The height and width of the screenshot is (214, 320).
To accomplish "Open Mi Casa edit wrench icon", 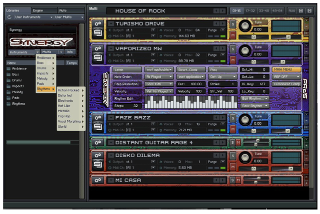I will pyautogui.click(x=98, y=180).
